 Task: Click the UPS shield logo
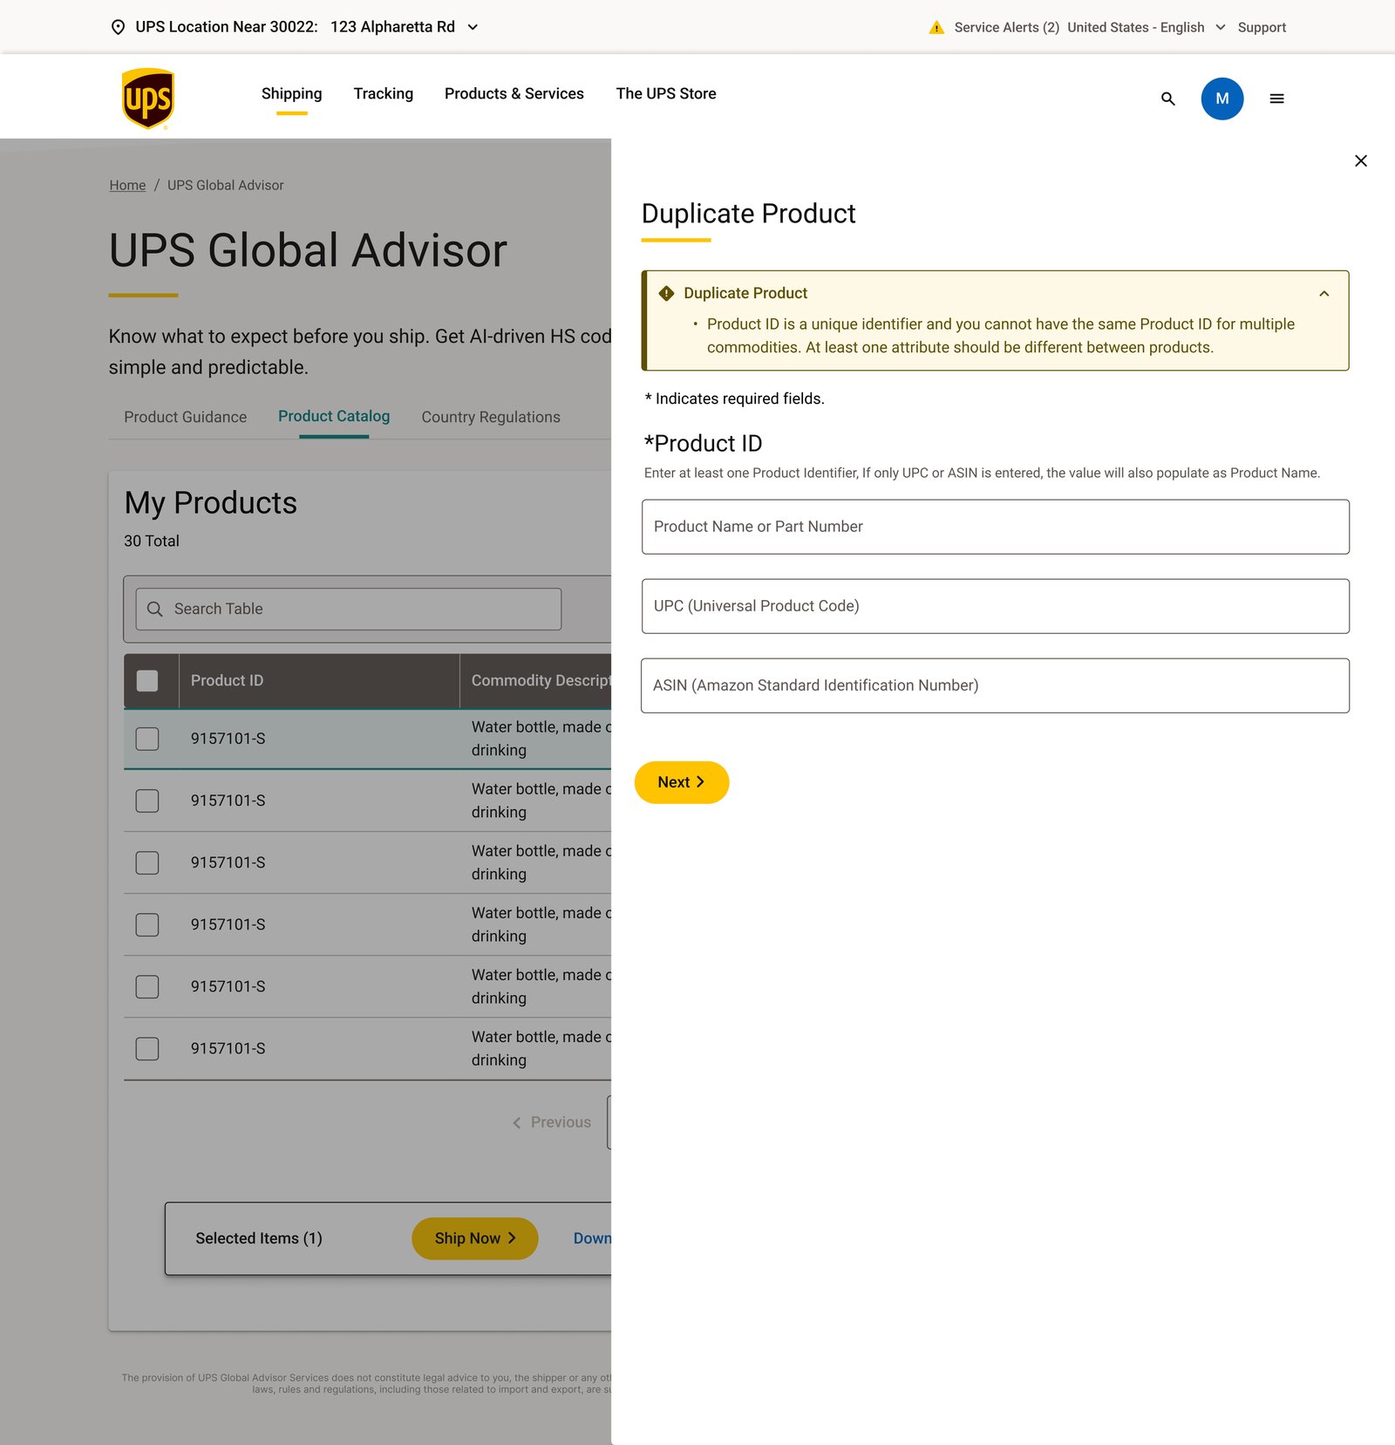[x=147, y=99]
